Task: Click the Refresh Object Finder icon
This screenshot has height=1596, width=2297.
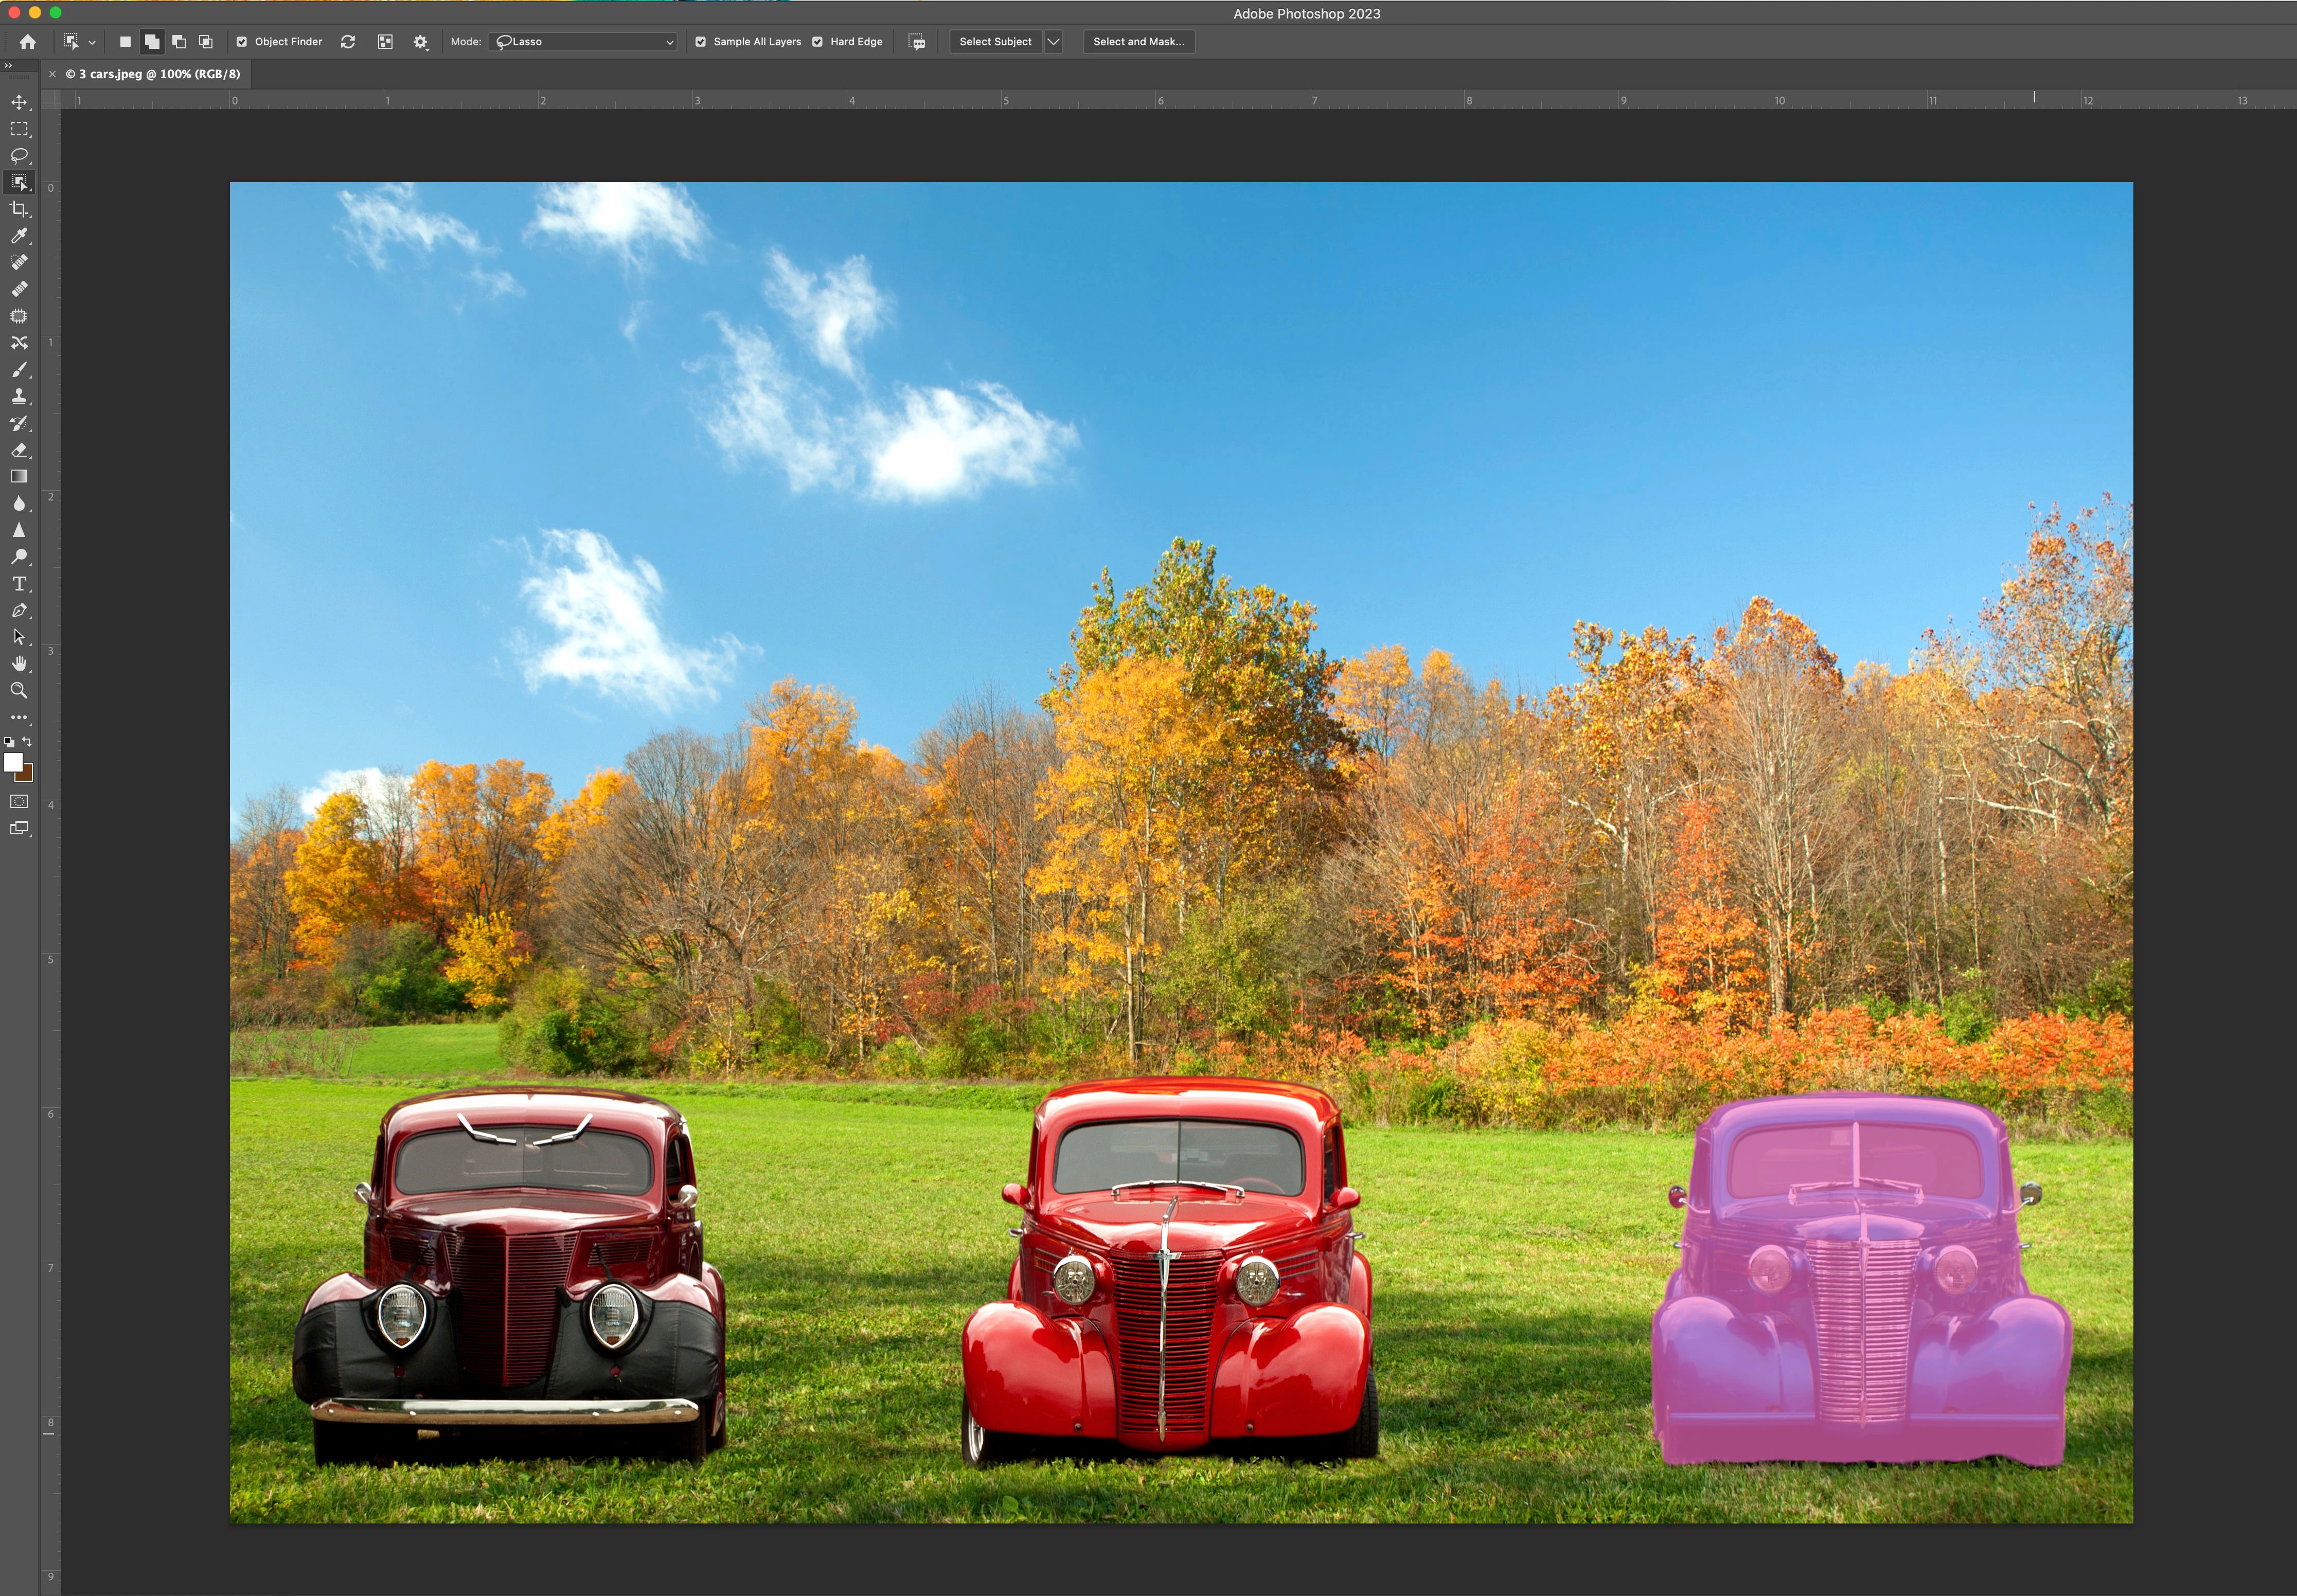Action: click(348, 42)
